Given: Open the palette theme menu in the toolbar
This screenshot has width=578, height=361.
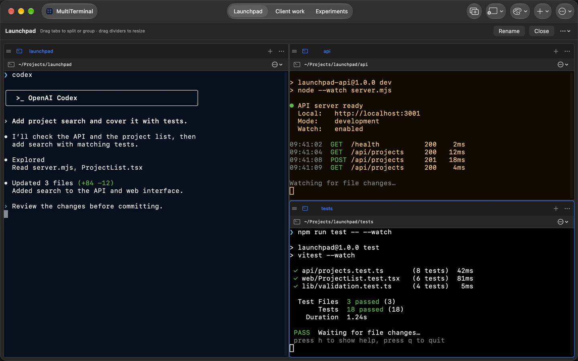Looking at the screenshot, I should tap(520, 11).
